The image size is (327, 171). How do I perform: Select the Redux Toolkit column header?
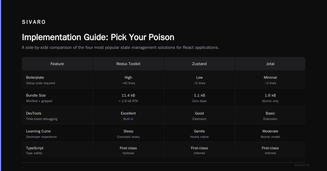tap(128, 64)
